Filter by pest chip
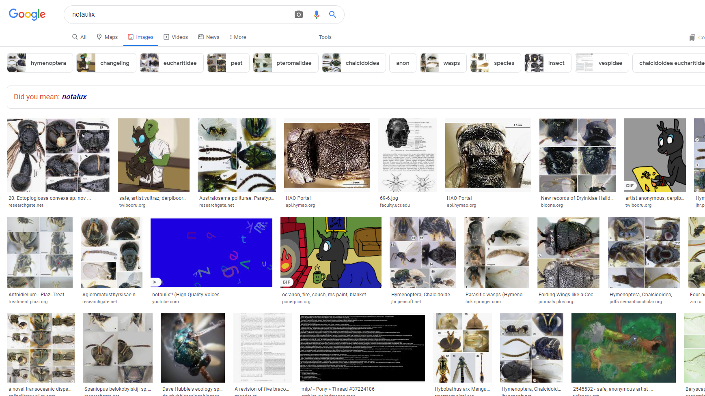Screen dimensions: 705x396 [228, 63]
